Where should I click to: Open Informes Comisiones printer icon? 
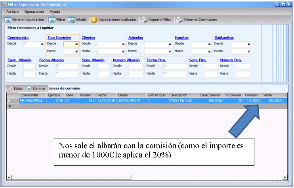point(179,19)
